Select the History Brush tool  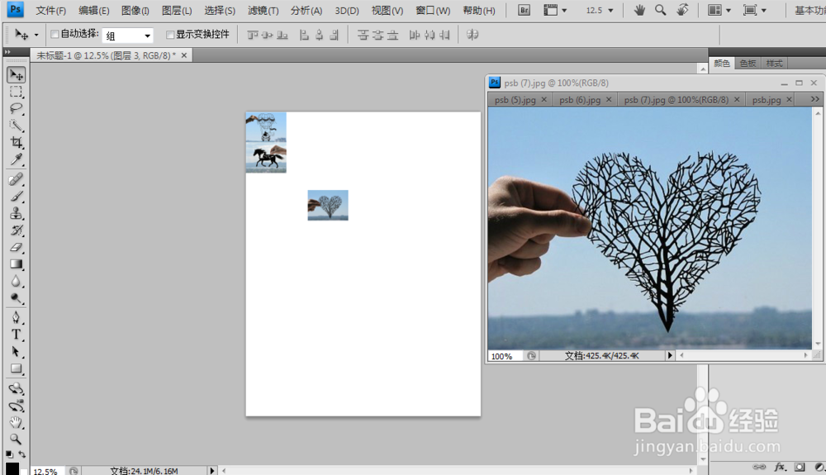[x=17, y=230]
